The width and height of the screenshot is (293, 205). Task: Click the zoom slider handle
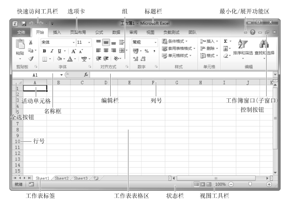[x=250, y=184]
